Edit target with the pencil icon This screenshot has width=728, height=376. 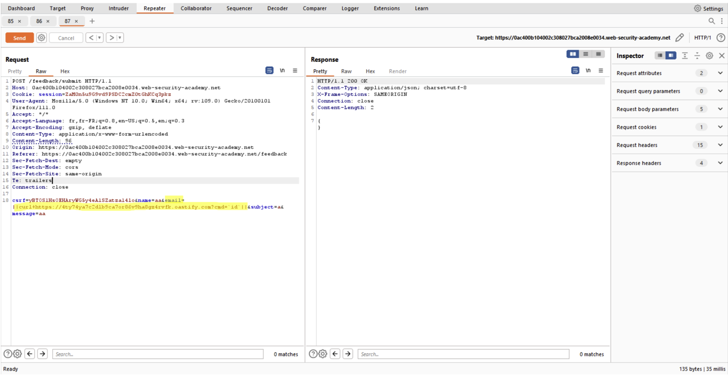click(679, 38)
